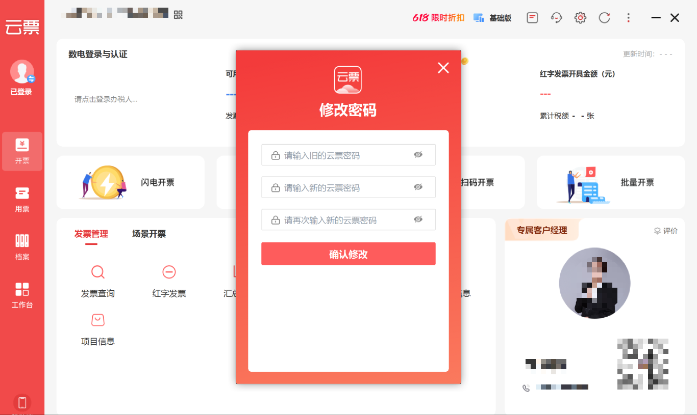Switch to the 场景开票 tab

pos(149,234)
